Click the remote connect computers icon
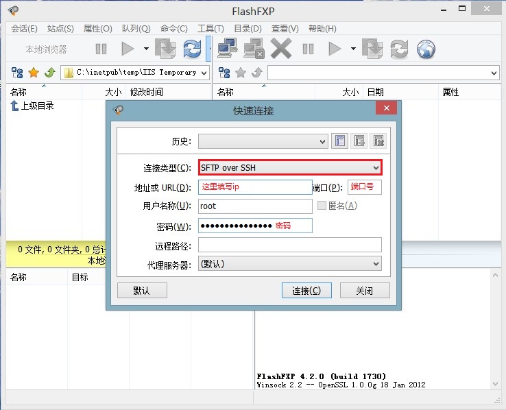Image resolution: width=506 pixels, height=410 pixels. 228,49
